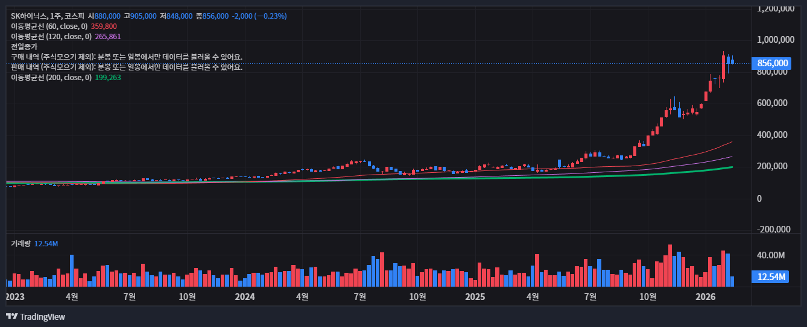The width and height of the screenshot is (807, 327).
Task: Click the 2024 time axis label
Action: tap(245, 296)
